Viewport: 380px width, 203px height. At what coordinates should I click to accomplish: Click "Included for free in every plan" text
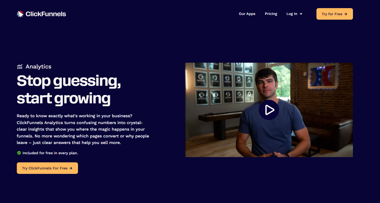(50, 153)
